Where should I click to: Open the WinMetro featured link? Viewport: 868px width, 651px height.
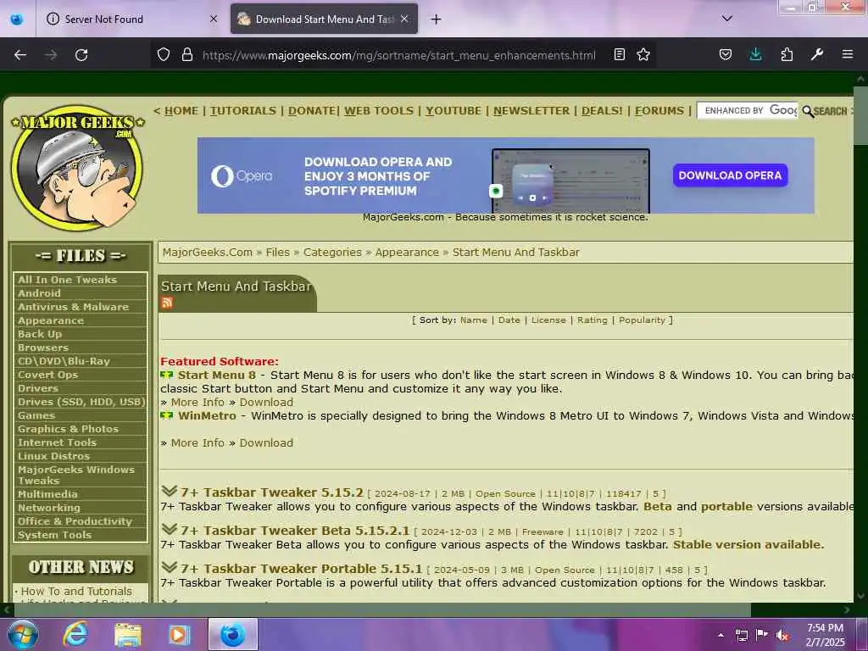[x=207, y=415]
